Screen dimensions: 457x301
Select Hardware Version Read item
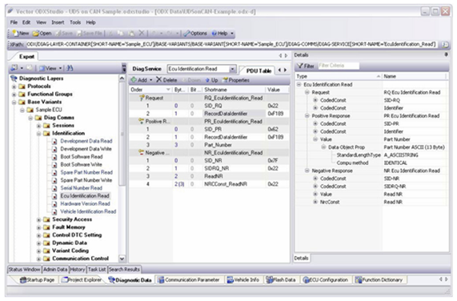[x=85, y=203]
